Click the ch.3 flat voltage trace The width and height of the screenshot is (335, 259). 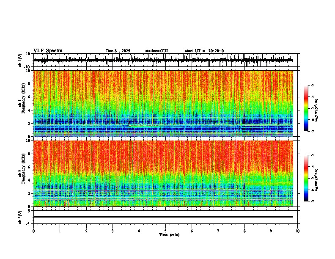(163, 217)
